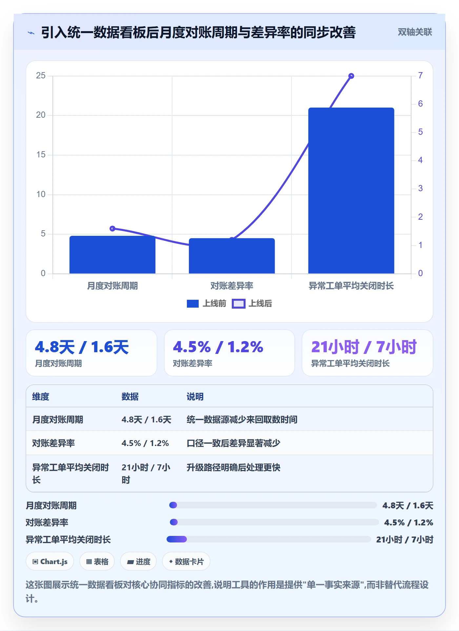459x631 pixels.
Task: Click table cell 口径一致后差异显著减少
Action: click(x=233, y=443)
